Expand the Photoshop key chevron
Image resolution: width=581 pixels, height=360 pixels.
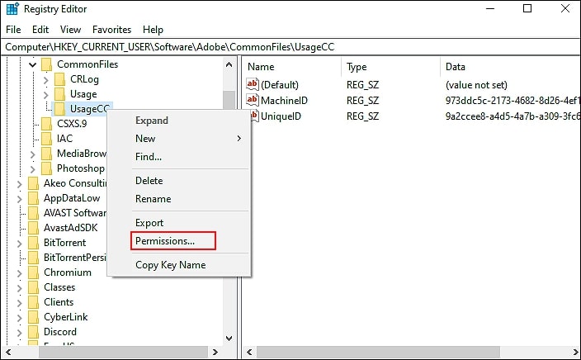click(33, 169)
